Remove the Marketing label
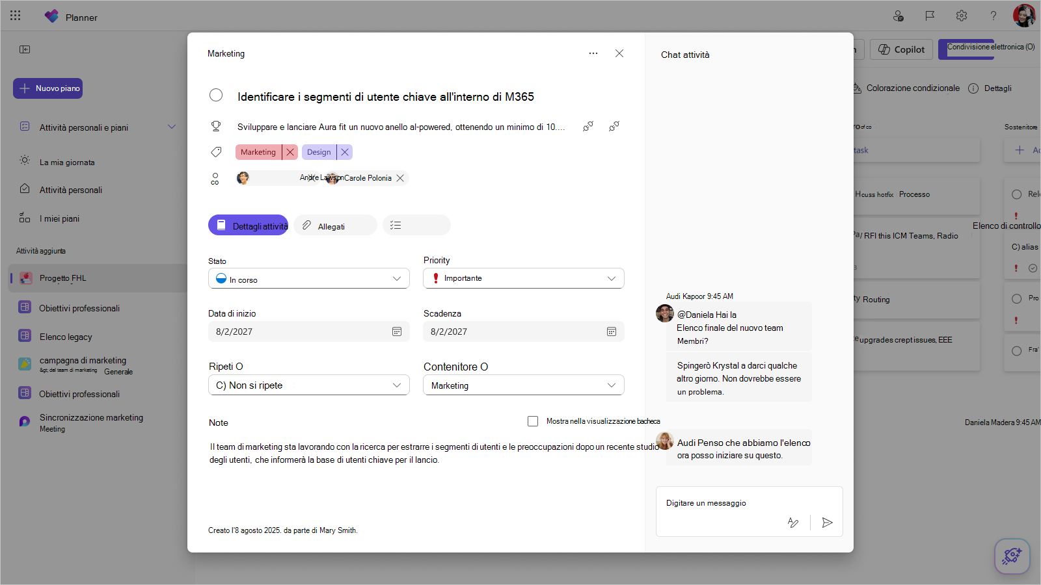 click(x=290, y=152)
